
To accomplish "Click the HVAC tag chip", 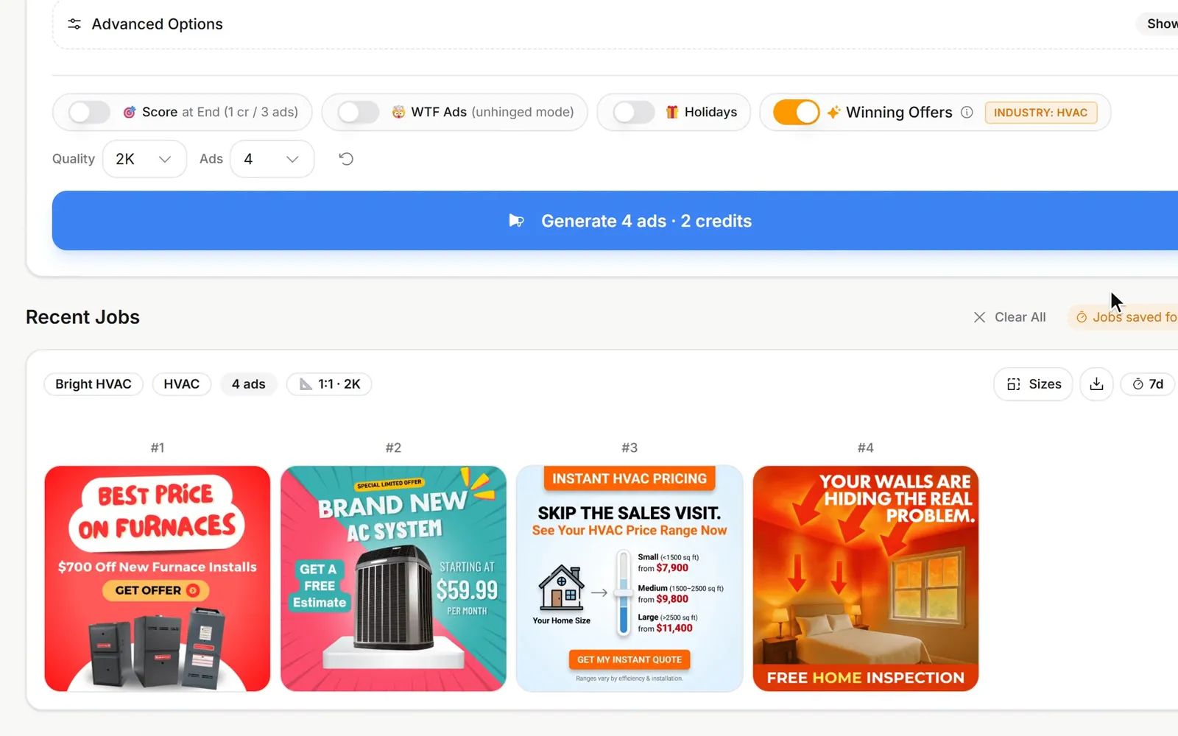I will 182,384.
